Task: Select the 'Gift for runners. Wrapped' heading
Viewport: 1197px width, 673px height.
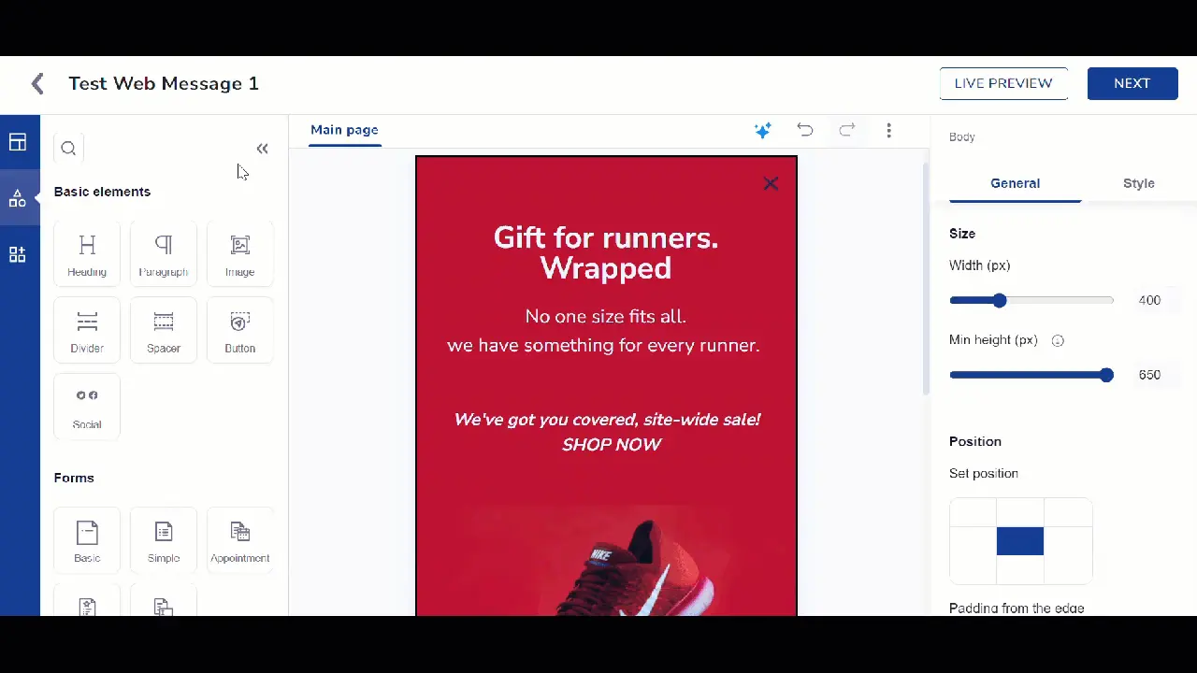Action: tap(606, 252)
